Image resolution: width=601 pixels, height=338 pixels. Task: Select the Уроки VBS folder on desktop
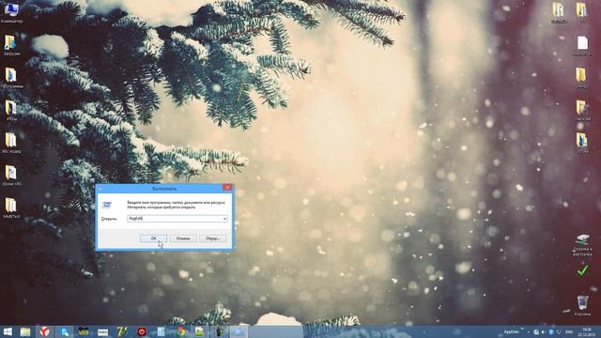11,176
